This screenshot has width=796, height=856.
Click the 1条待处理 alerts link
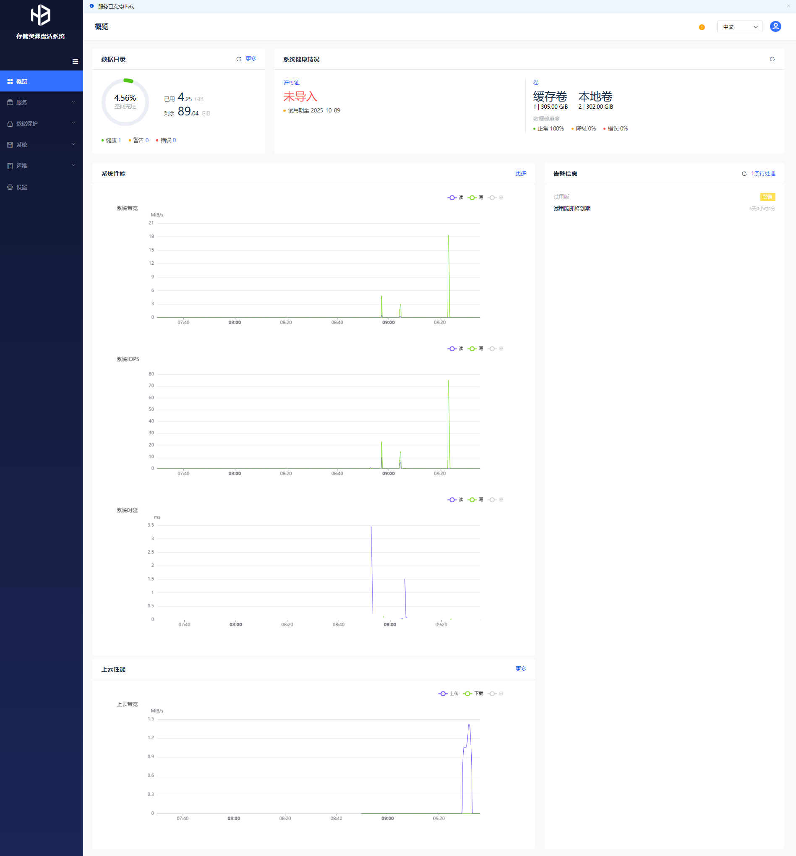[x=763, y=173]
